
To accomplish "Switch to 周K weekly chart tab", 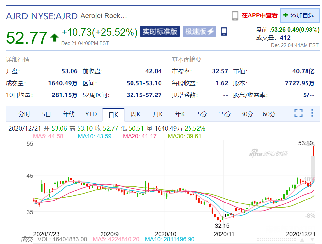I will [x=135, y=114].
